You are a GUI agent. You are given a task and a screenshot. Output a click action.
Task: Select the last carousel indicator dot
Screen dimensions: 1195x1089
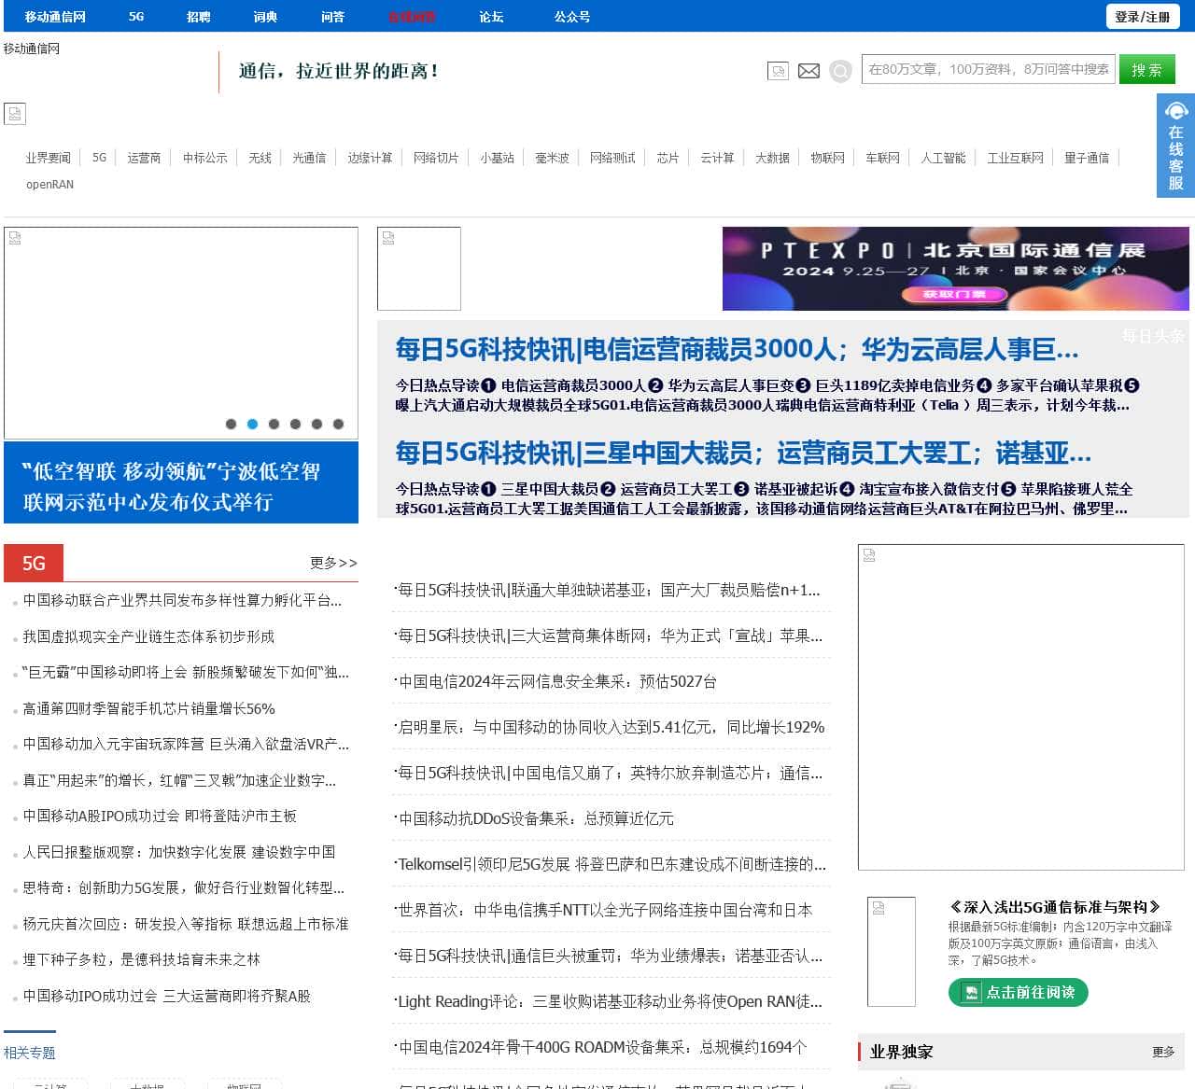337,424
